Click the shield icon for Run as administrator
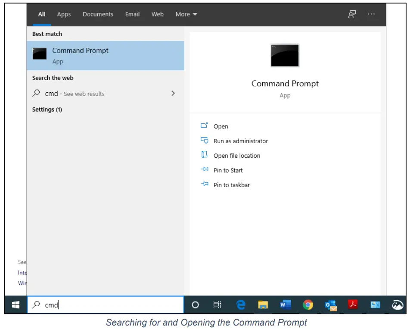410x329 pixels. pyautogui.click(x=205, y=140)
